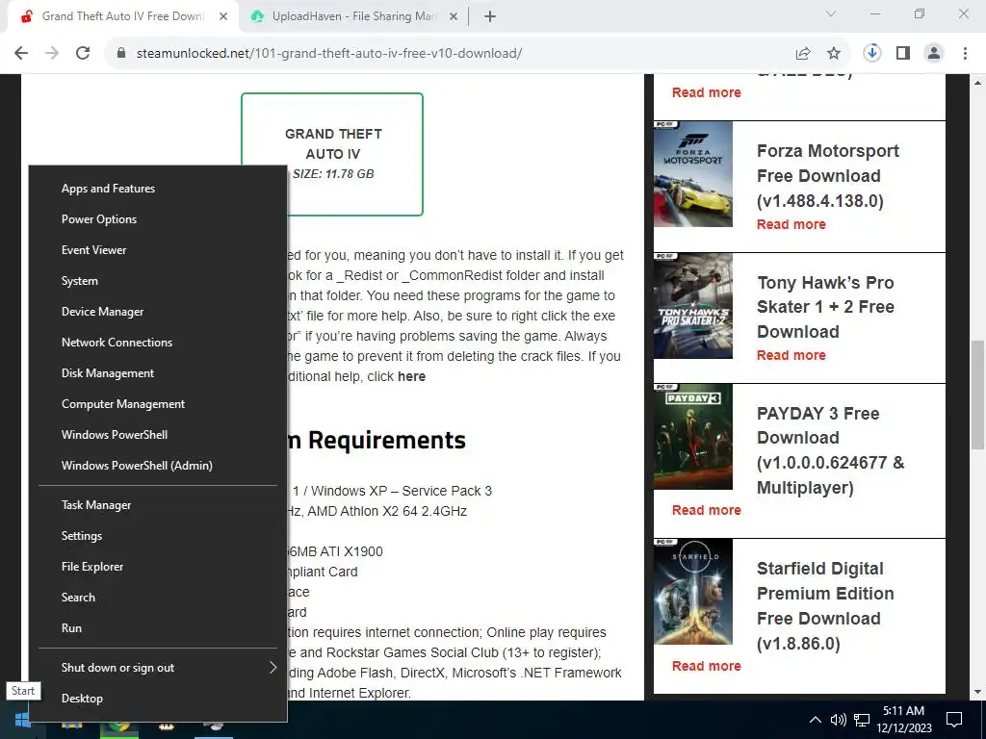Switch to the UploadHaven tab

(353, 17)
